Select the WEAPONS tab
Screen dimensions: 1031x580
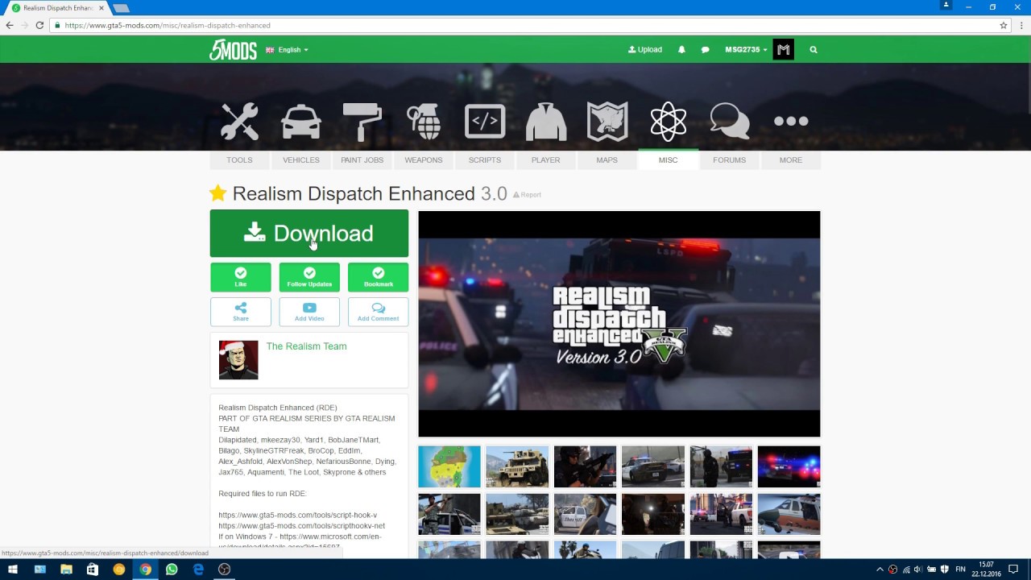pyautogui.click(x=424, y=160)
